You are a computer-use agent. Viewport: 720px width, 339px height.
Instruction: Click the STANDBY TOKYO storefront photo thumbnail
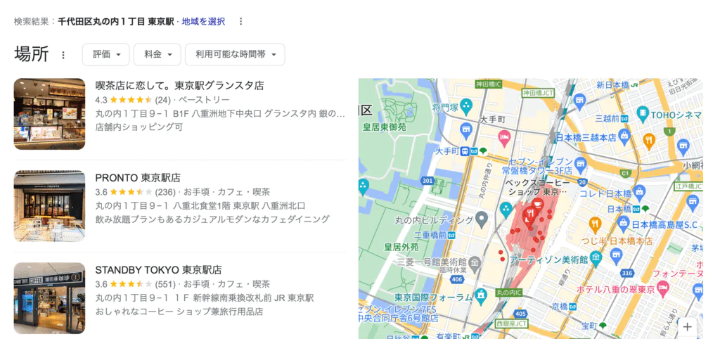tap(50, 298)
